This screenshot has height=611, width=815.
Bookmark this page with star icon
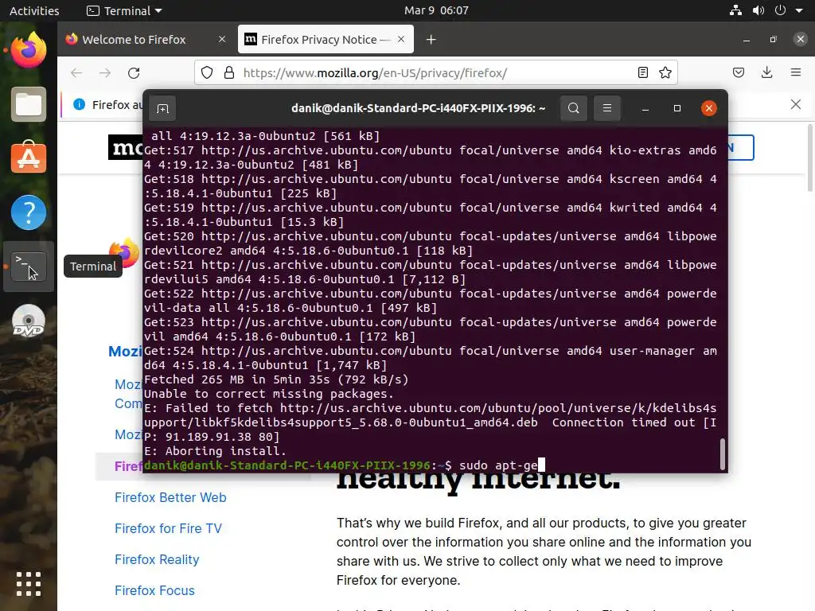(665, 72)
